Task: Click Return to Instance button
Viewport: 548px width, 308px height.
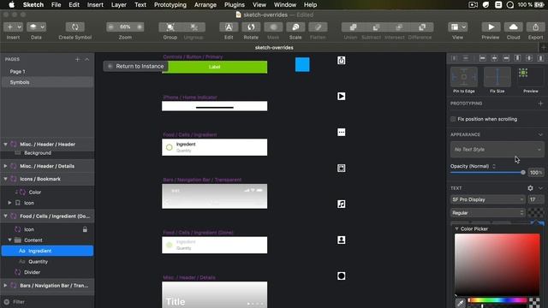Action: pyautogui.click(x=135, y=66)
